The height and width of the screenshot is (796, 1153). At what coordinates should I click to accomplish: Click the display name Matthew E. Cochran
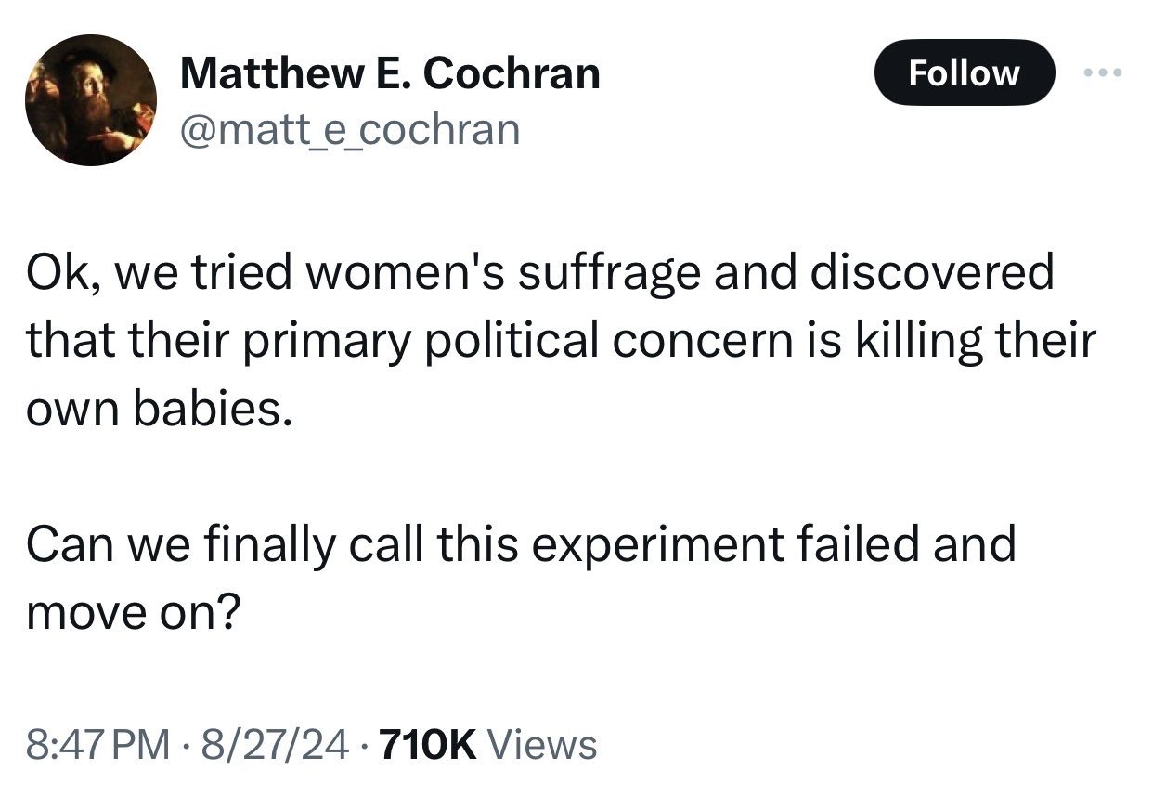coord(390,73)
